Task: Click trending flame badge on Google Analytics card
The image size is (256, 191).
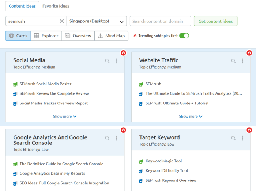Action: [123, 130]
